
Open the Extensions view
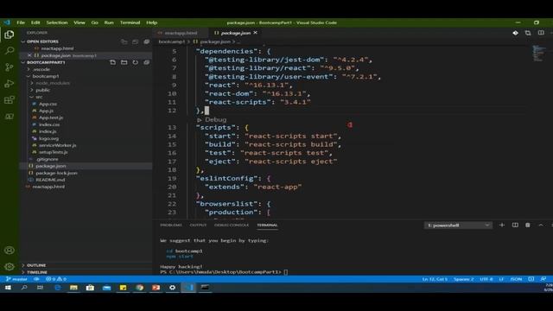coord(10,100)
